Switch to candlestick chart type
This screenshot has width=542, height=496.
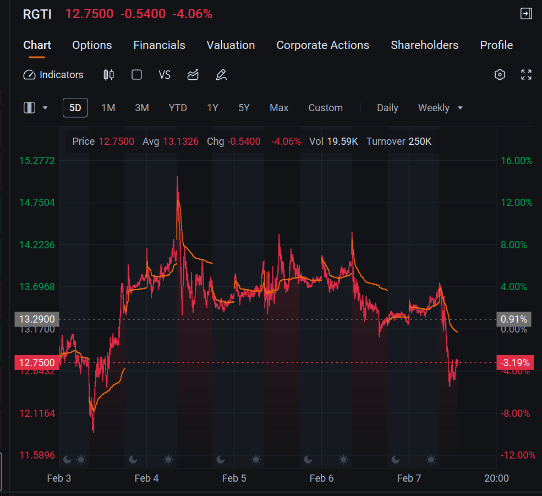[108, 75]
